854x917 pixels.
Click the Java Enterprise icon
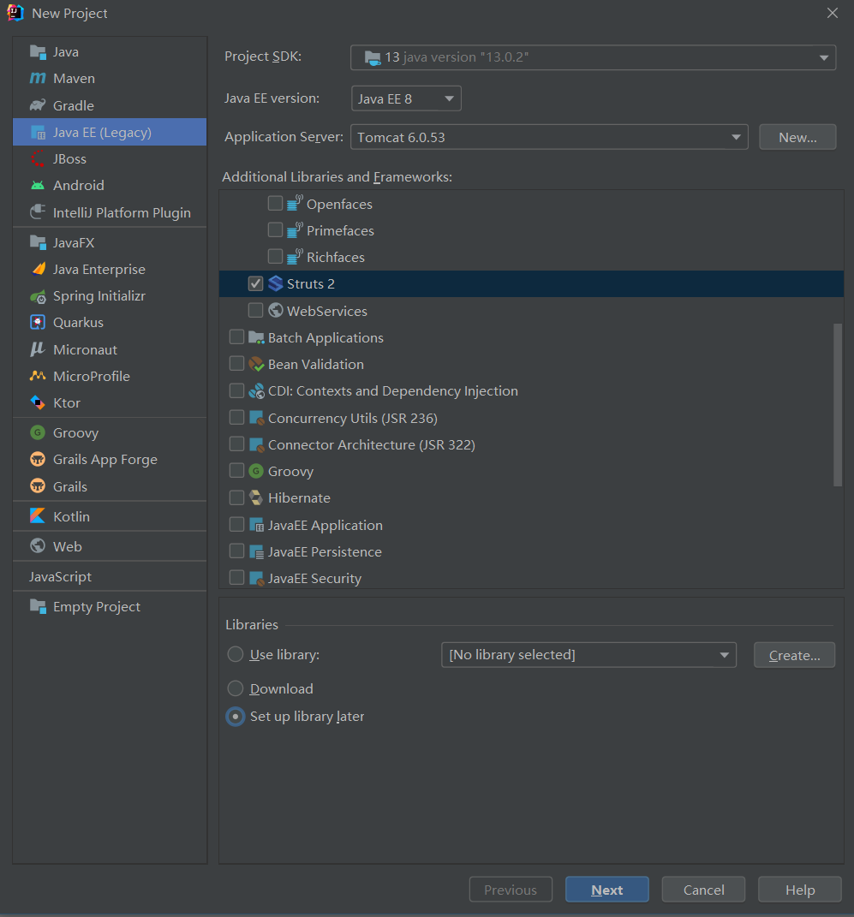(x=38, y=269)
